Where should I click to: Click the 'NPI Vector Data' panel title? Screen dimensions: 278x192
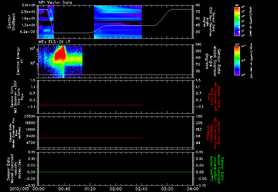click(x=55, y=2)
